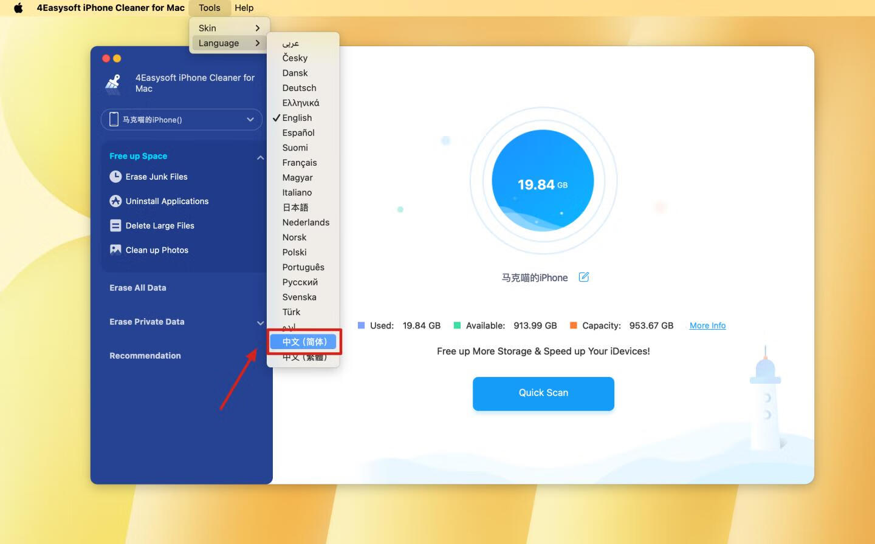Open Erase All Data section
The image size is (875, 544).
(x=138, y=288)
